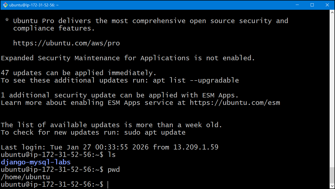The height and width of the screenshot is (189, 335).
Task: Click the scrollbar down arrow
Action: click(x=332, y=186)
